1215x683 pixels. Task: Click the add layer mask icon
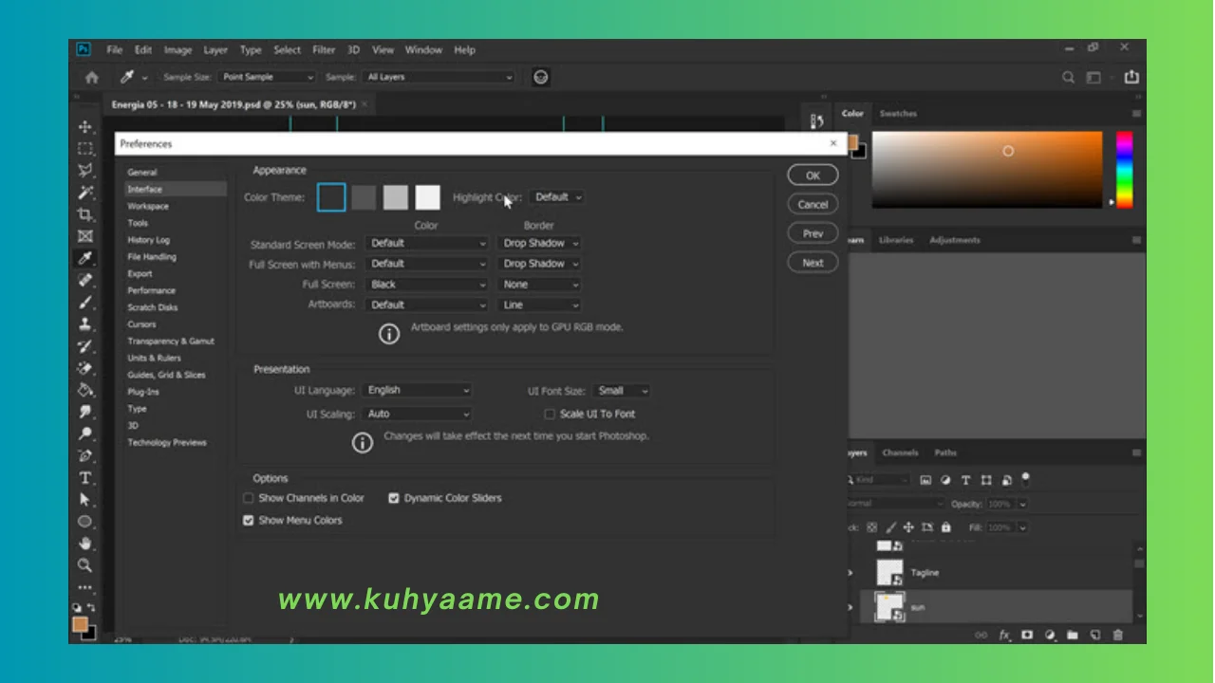click(1027, 635)
